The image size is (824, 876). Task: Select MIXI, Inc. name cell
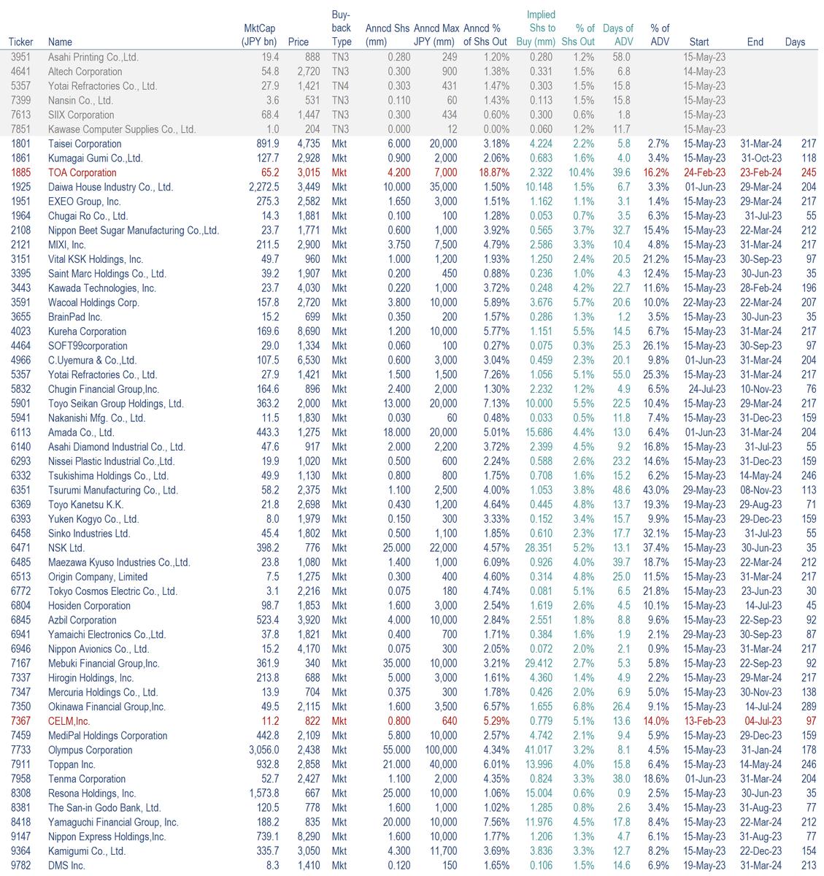[x=67, y=245]
